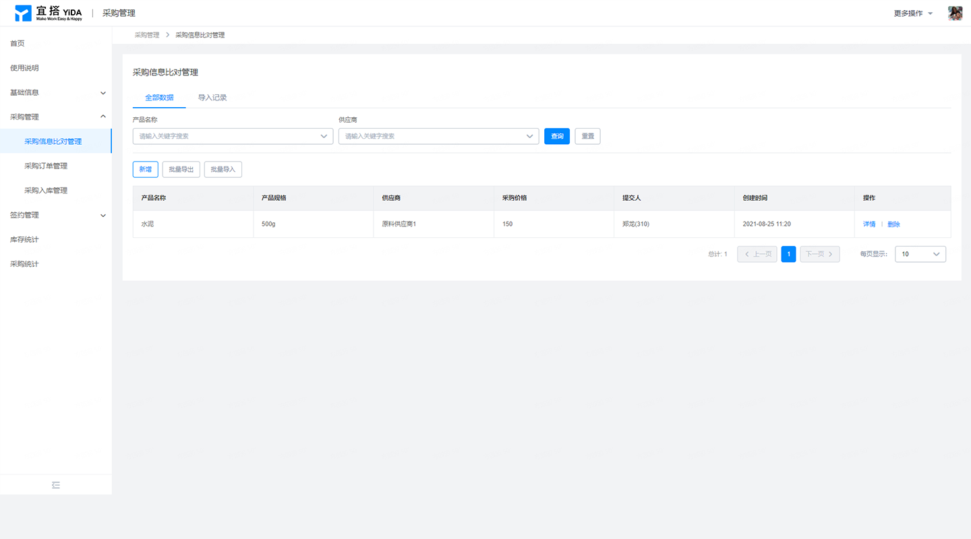Click 采购管理 in the breadcrumb
Viewport: 971px width, 539px height.
(x=147, y=35)
